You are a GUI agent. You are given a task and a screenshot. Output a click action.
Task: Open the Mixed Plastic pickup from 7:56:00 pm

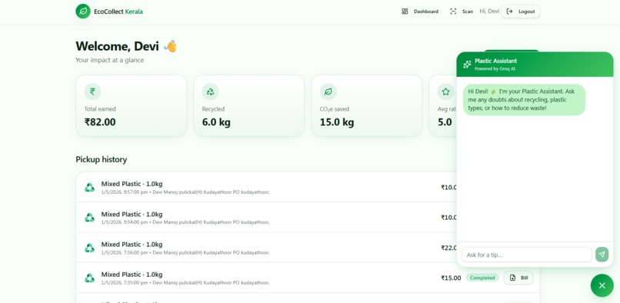pos(266,248)
